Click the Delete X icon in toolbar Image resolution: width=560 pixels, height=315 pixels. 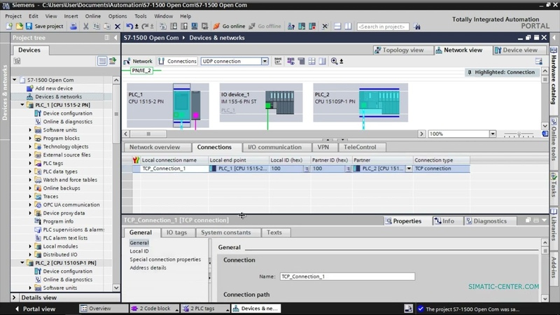pos(118,26)
